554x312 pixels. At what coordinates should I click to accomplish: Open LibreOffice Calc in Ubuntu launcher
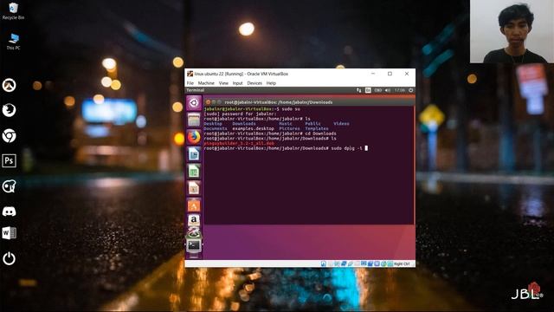[x=194, y=172]
